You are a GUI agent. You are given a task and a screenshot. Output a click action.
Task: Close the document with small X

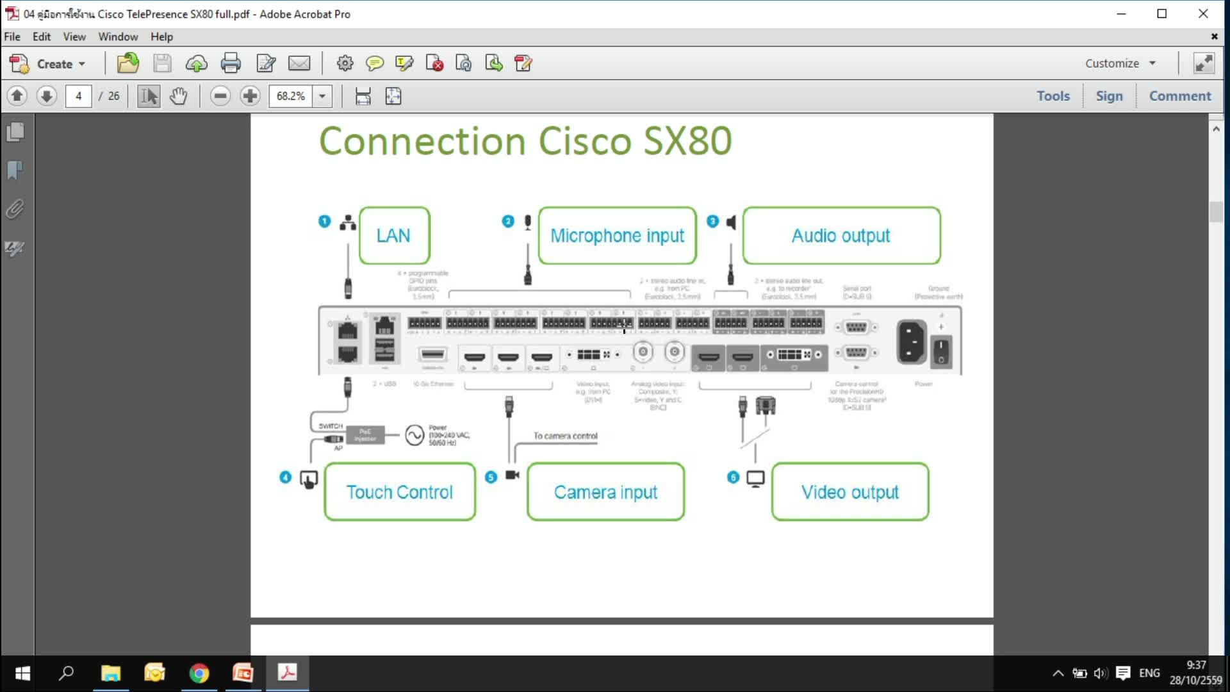1214,37
